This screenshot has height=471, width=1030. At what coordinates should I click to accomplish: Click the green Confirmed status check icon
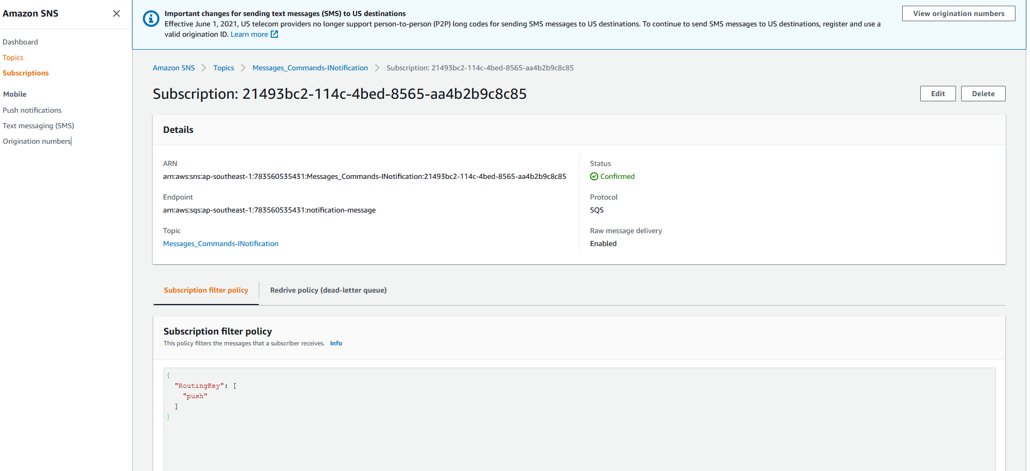(594, 176)
